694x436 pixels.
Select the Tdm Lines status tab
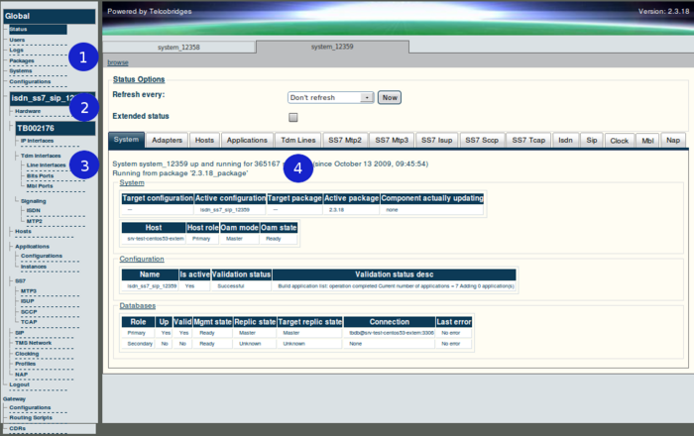[298, 140]
